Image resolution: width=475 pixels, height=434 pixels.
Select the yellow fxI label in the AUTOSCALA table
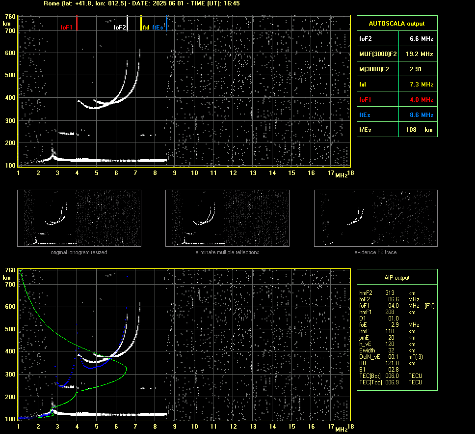[363, 85]
